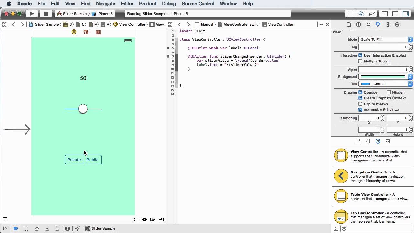Open the Align constraints menu

pos(136,219)
